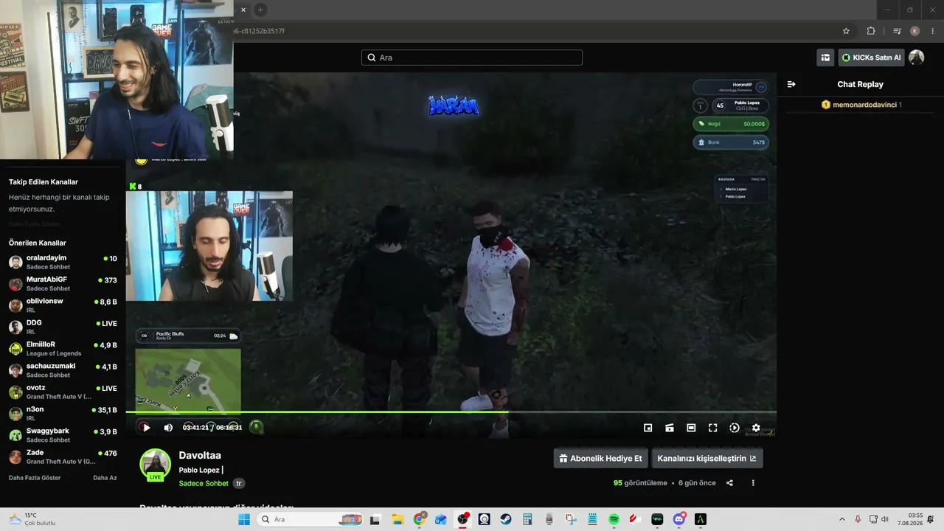Open a new browser tab
This screenshot has height=531, width=944.
tap(260, 10)
